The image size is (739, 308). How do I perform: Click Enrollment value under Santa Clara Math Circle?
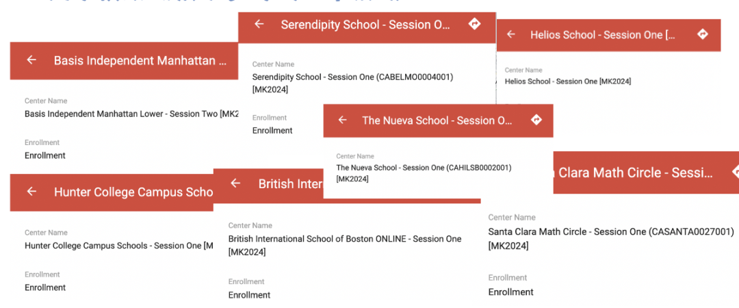511,292
